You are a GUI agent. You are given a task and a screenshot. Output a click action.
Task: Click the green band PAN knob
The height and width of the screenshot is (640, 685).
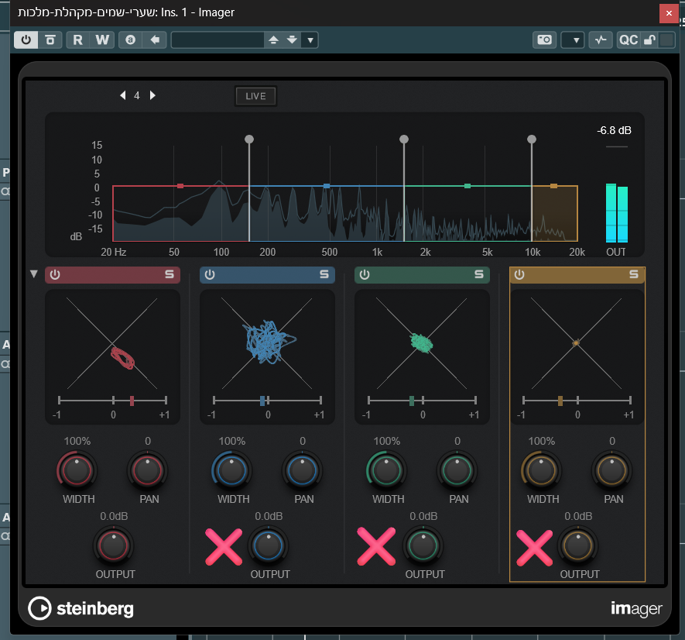tap(457, 471)
